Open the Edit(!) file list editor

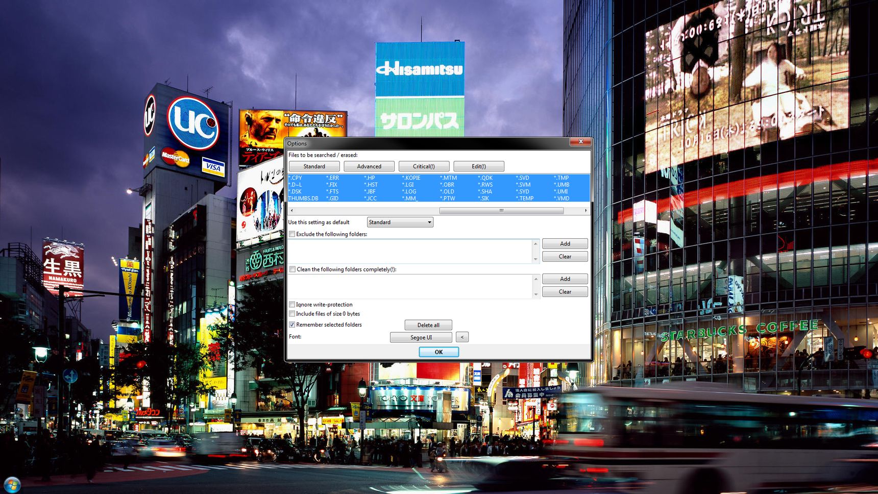point(479,166)
